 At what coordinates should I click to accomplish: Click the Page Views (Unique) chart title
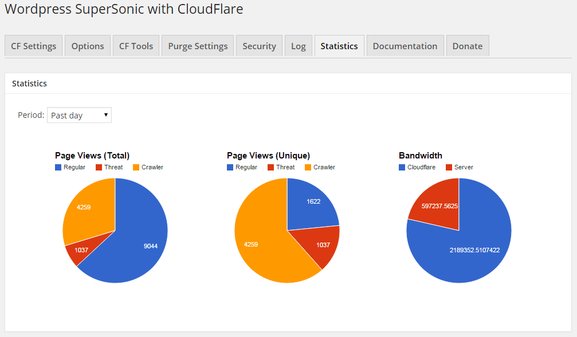coord(268,156)
